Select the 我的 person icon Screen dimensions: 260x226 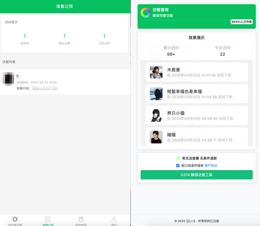114,219
